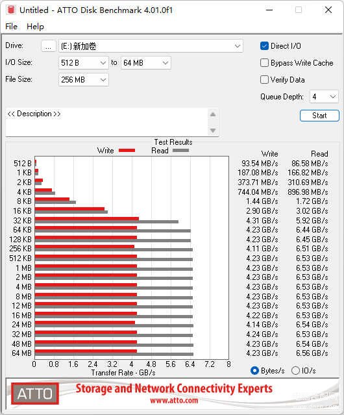Click the red Write legend swatch
This screenshot has height=415, width=344.
click(x=127, y=150)
